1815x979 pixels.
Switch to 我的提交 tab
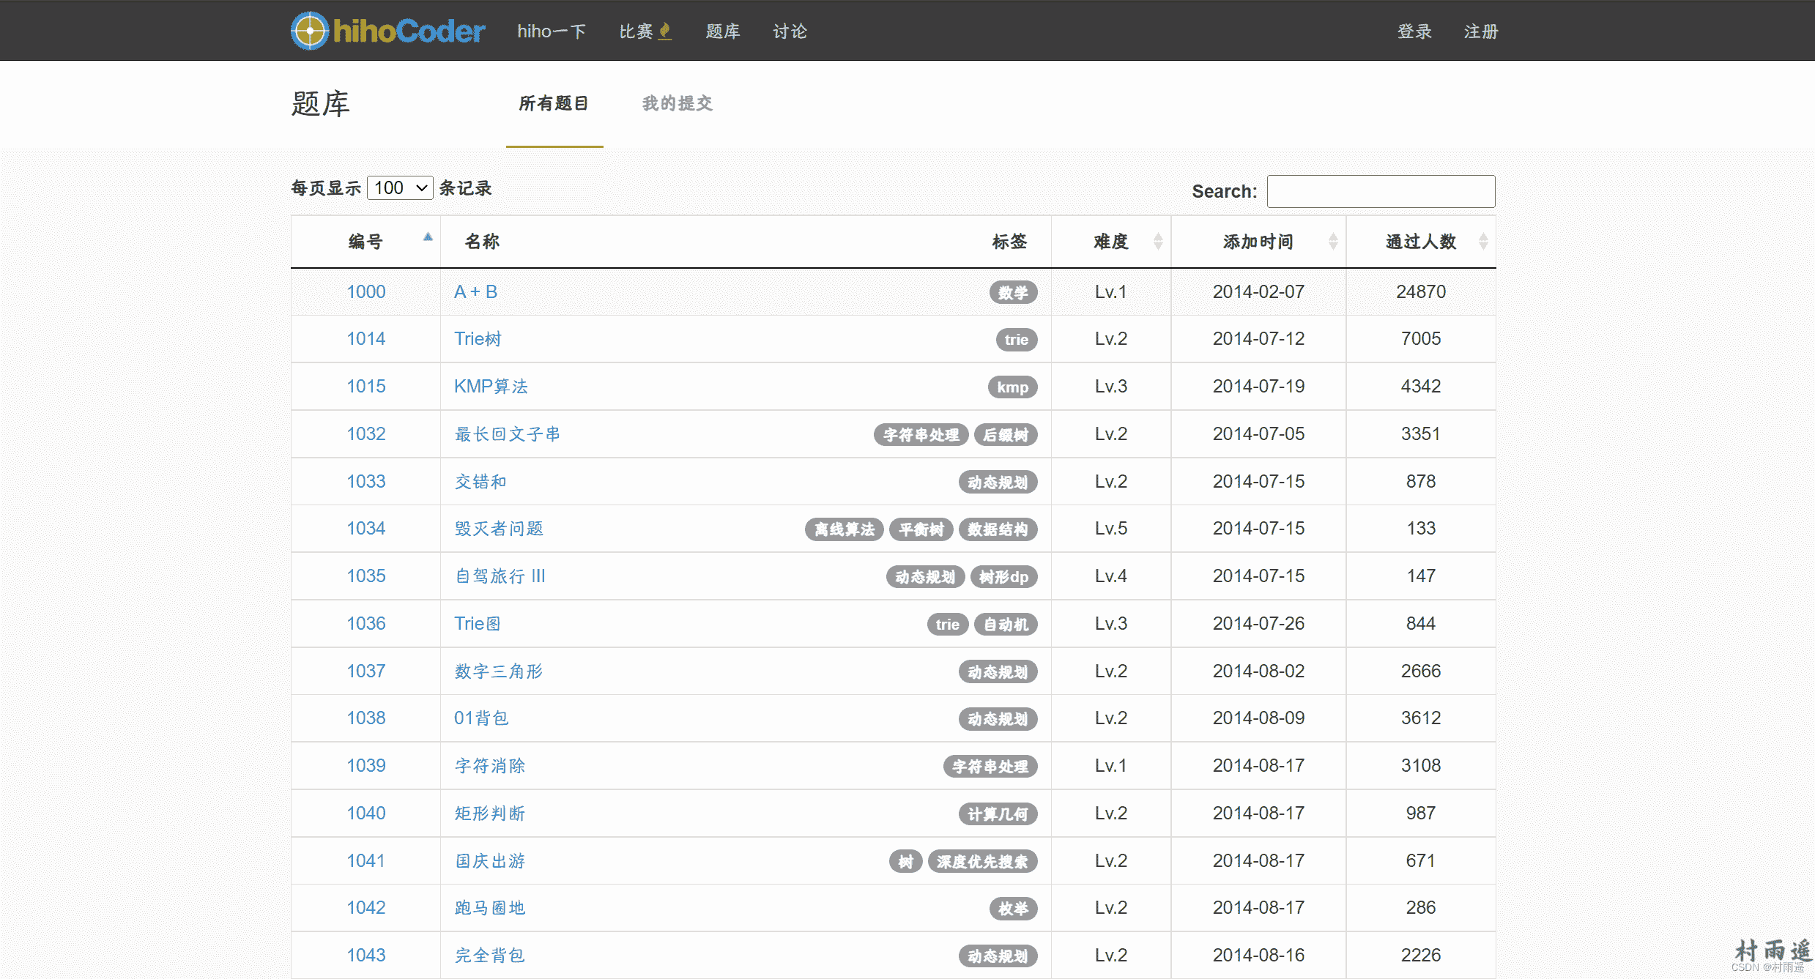(x=677, y=104)
